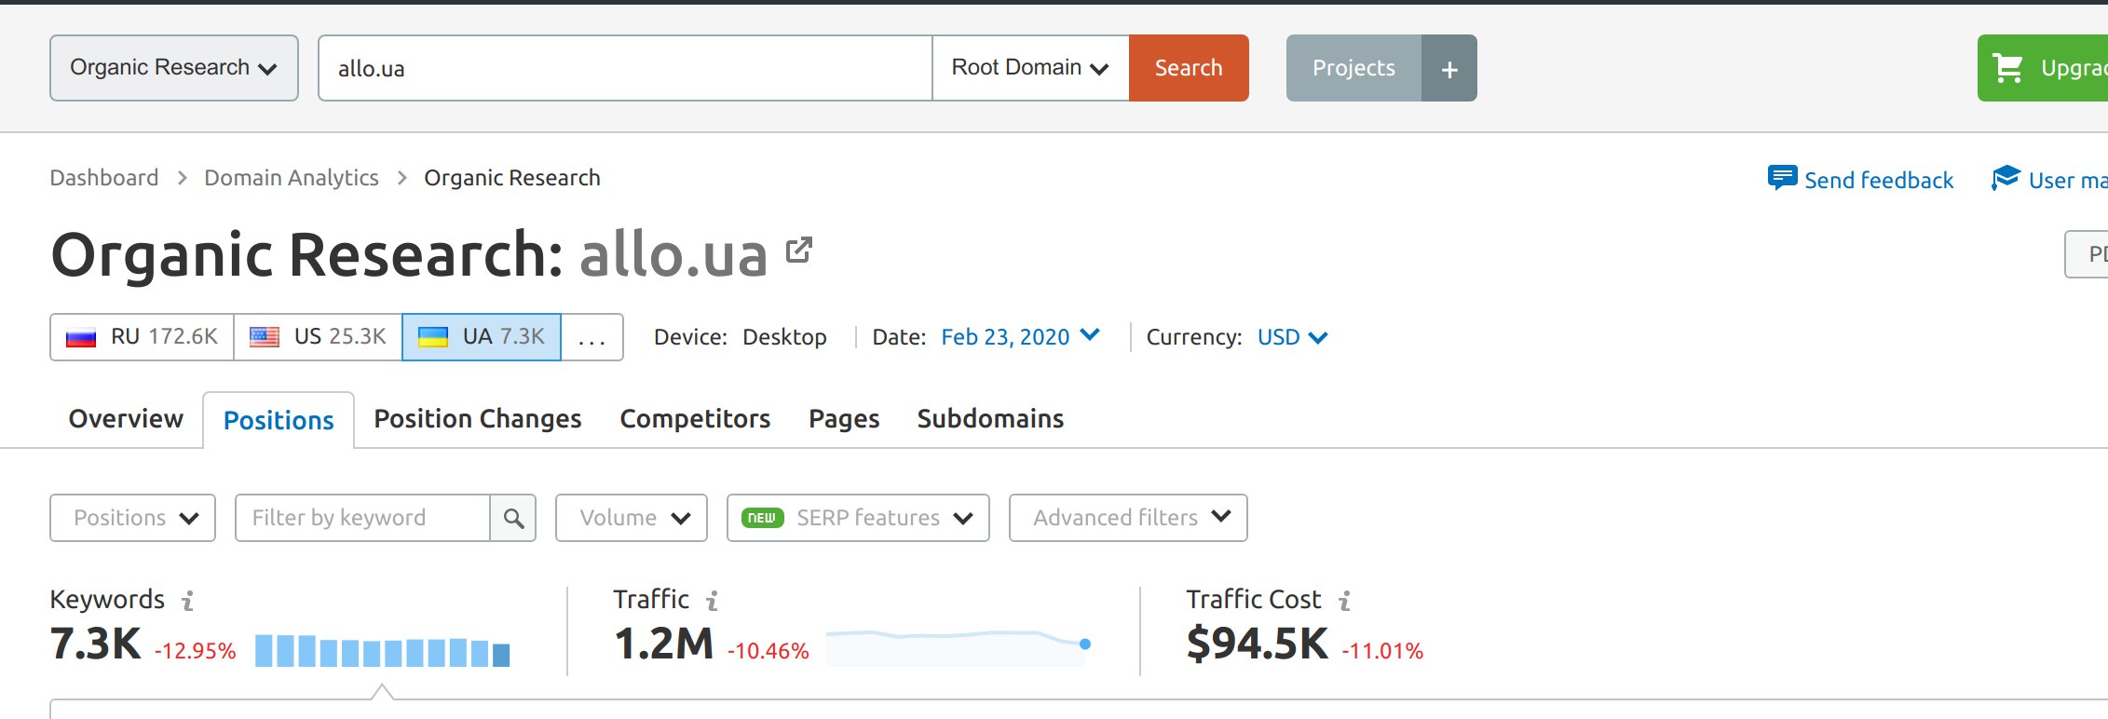Screen dimensions: 2108x719
Task: Click the -11.01% traffic cost change
Action: (x=1382, y=651)
